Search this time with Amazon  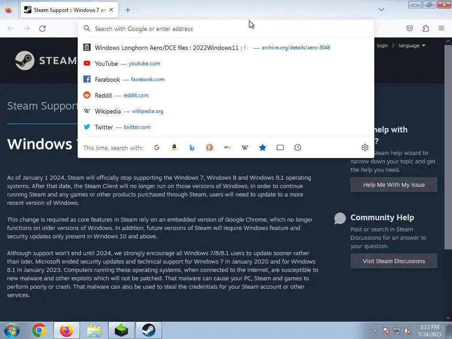pos(174,147)
